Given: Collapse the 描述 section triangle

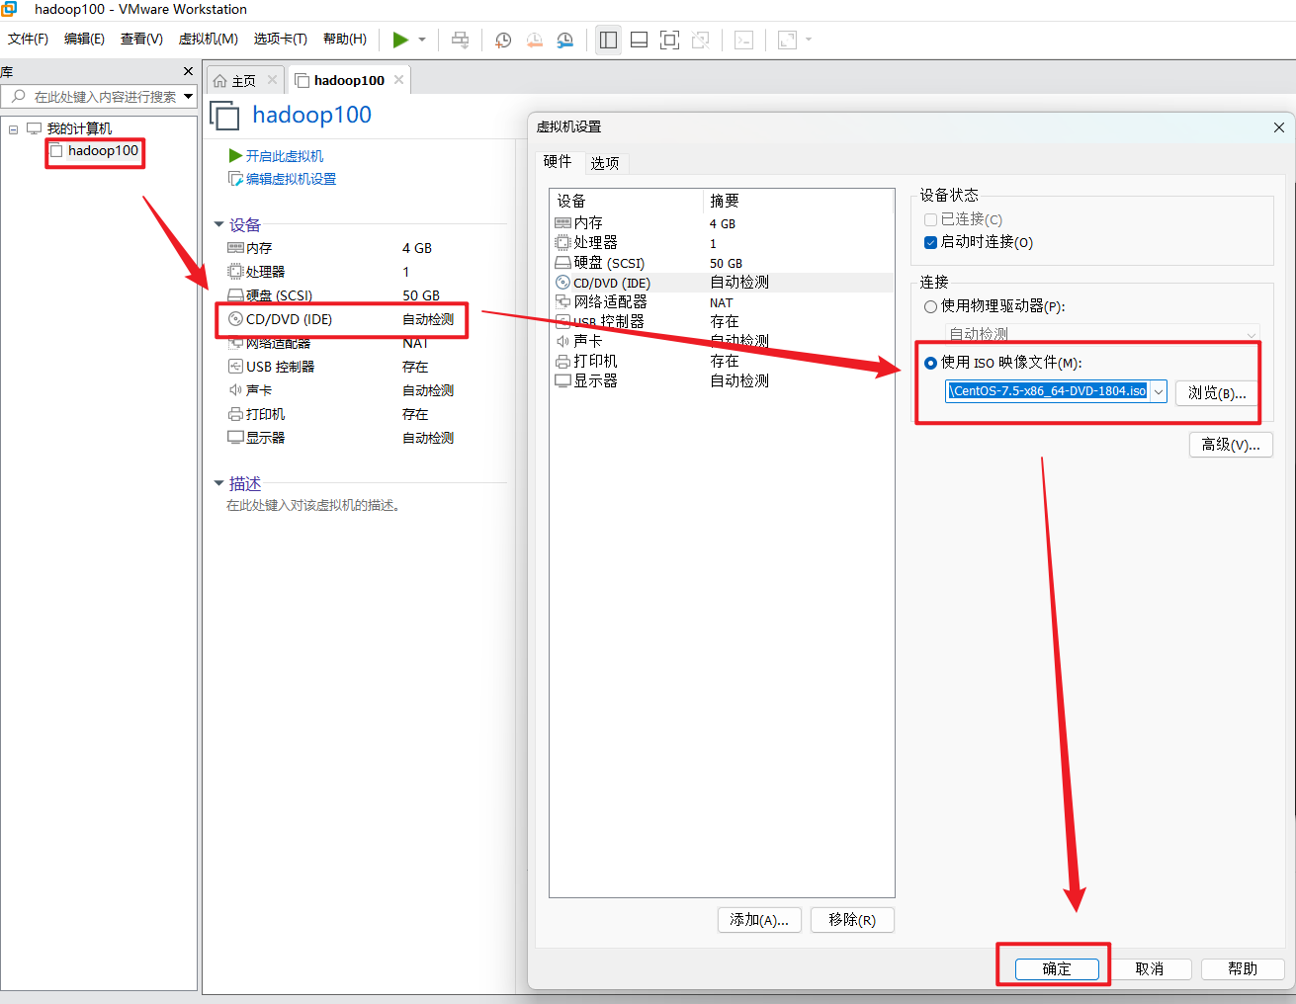Looking at the screenshot, I should [218, 483].
